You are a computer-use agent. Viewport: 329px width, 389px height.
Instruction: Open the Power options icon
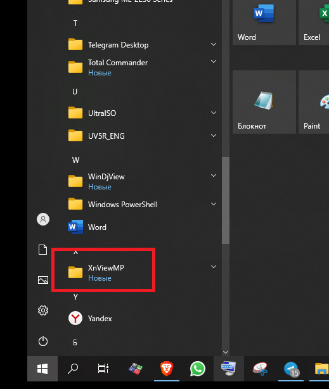point(43,341)
